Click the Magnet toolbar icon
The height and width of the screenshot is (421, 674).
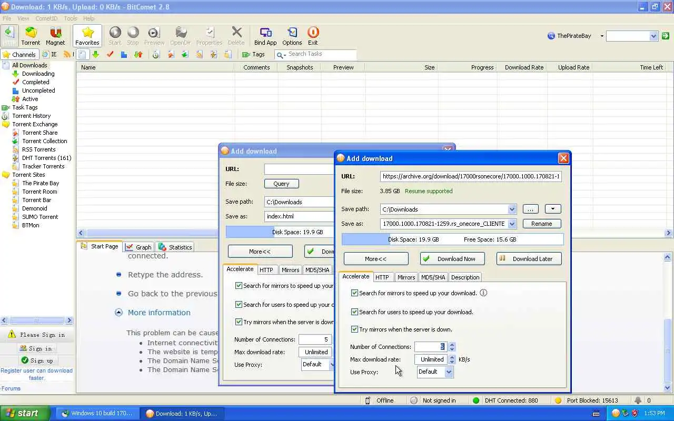coord(55,36)
